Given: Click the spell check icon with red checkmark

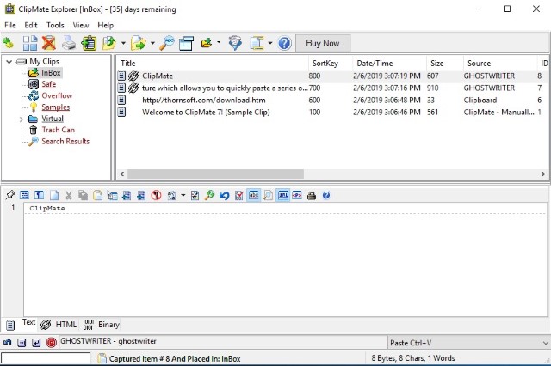Looking at the screenshot, I should pyautogui.click(x=239, y=195).
